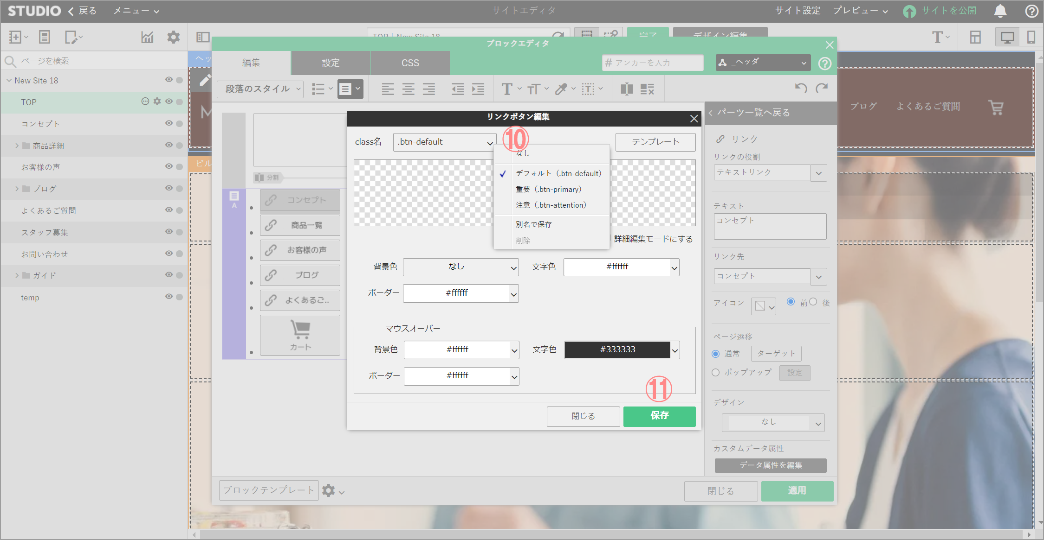This screenshot has width=1044, height=540.
Task: Click the anchor input field
Action: pyautogui.click(x=652, y=63)
